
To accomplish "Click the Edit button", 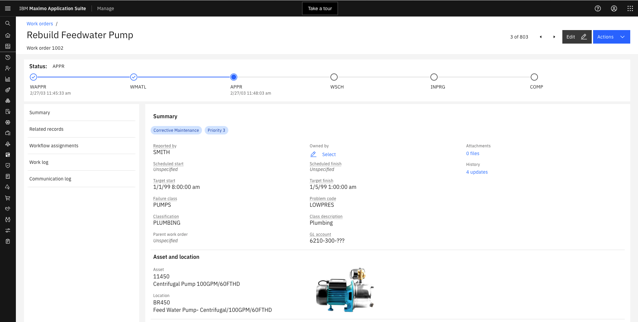I will tap(577, 37).
